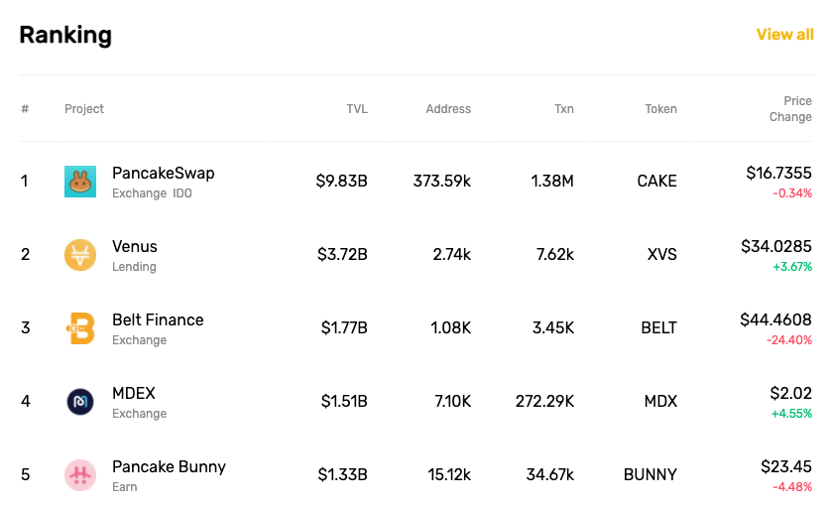Screen dimensions: 831x508
Task: Click the MDEX dark blue logo icon
Action: click(80, 402)
